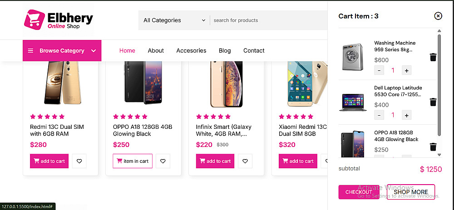The width and height of the screenshot is (454, 210).
Task: Click heart icon for OPPO A18
Action: point(163,161)
